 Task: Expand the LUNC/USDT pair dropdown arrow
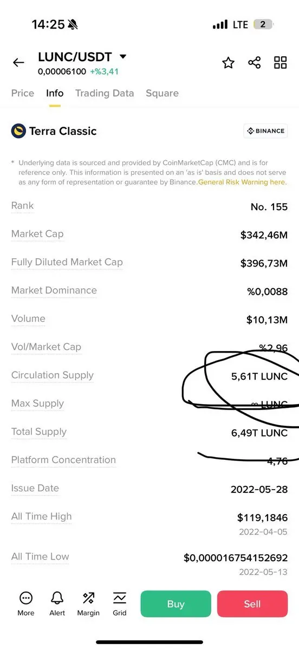coord(123,56)
